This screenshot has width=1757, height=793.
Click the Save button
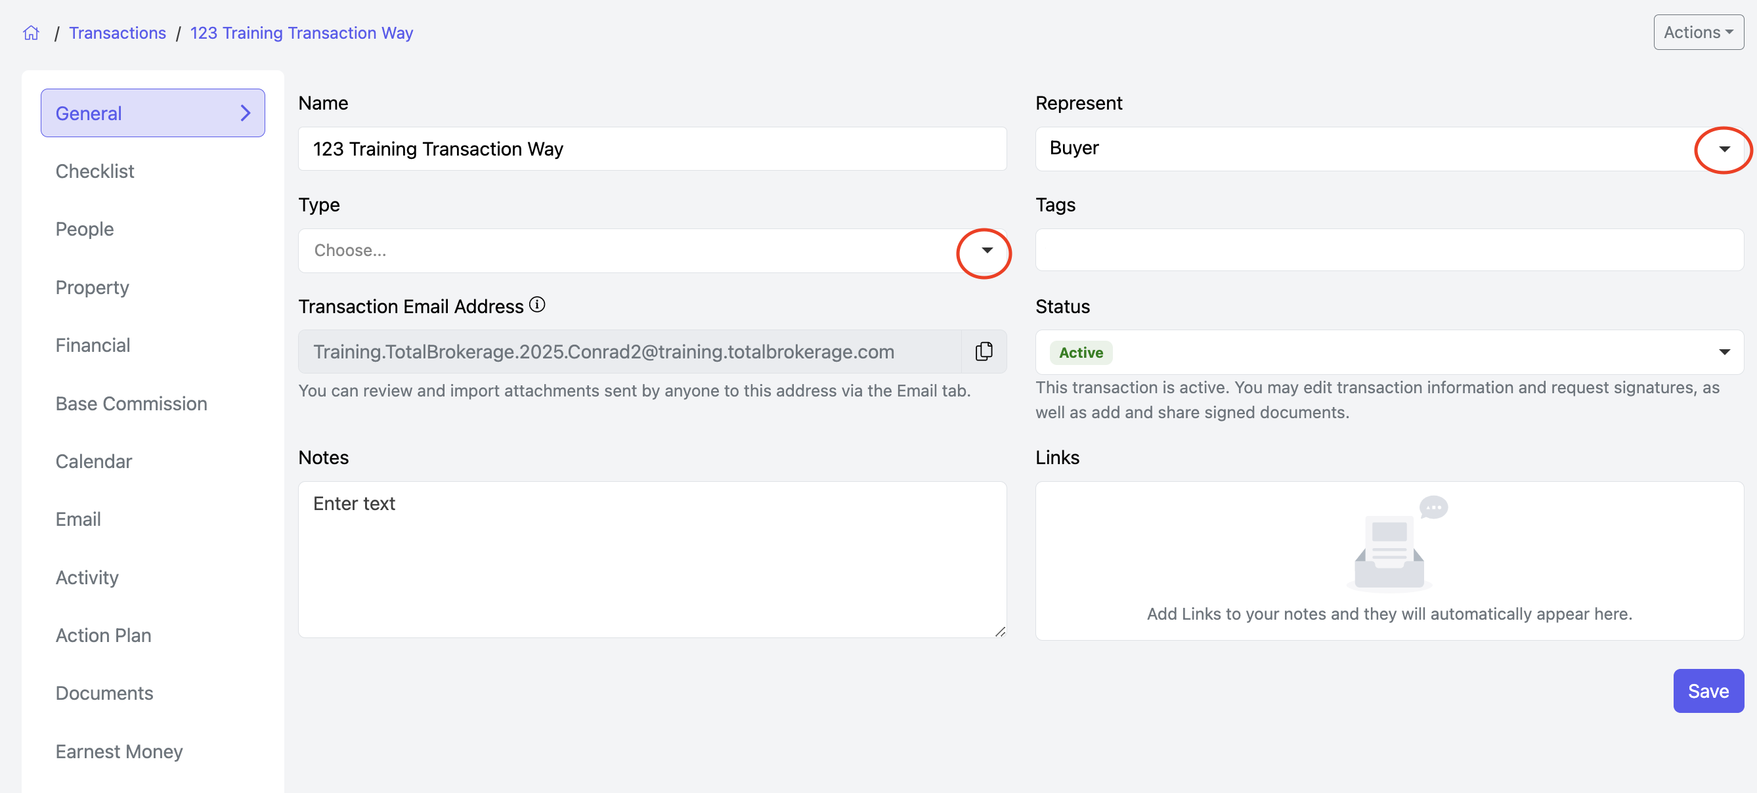click(1707, 691)
